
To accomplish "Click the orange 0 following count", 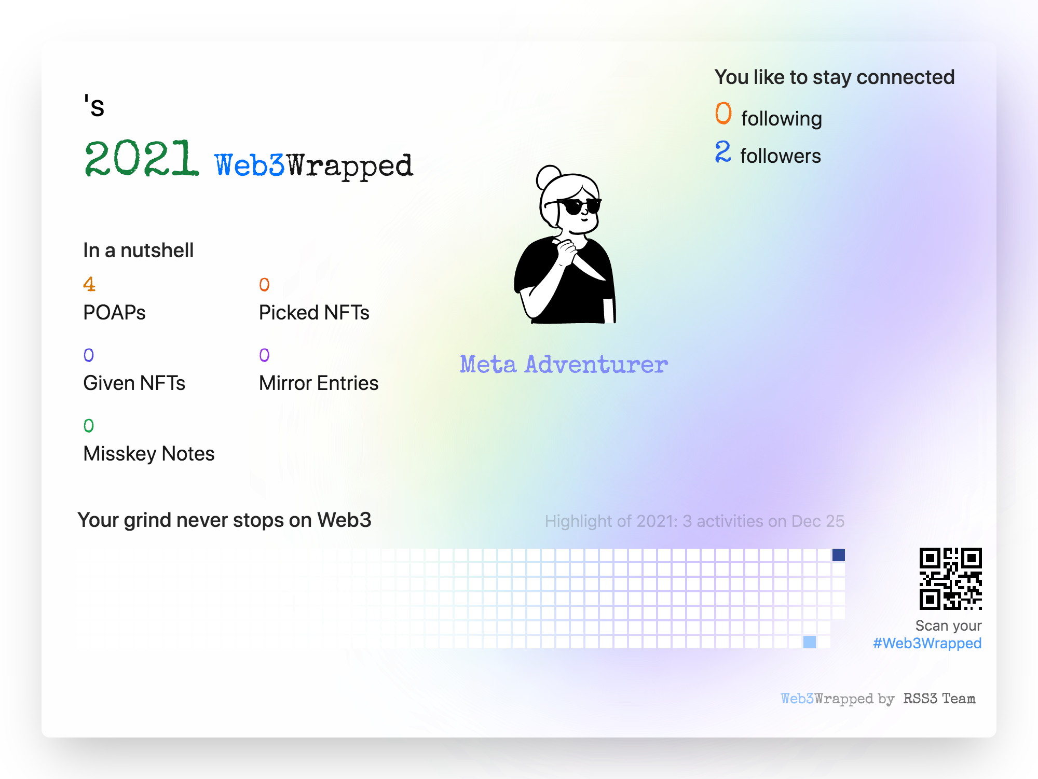I will (723, 114).
